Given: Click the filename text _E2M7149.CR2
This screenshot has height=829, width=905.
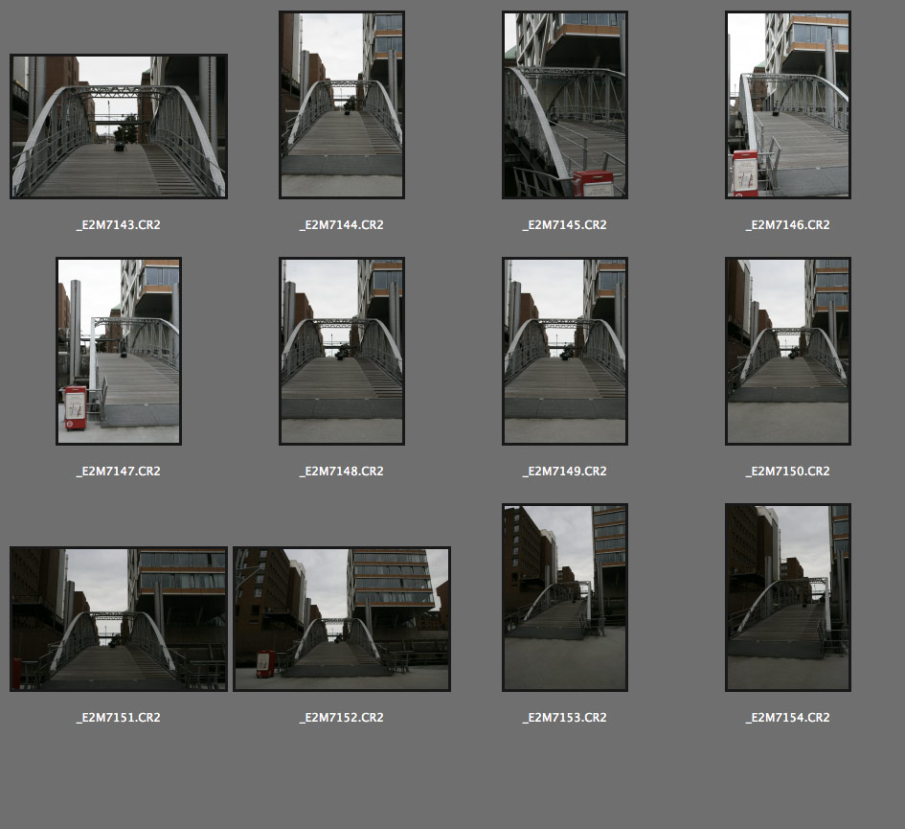Looking at the screenshot, I should pyautogui.click(x=565, y=472).
